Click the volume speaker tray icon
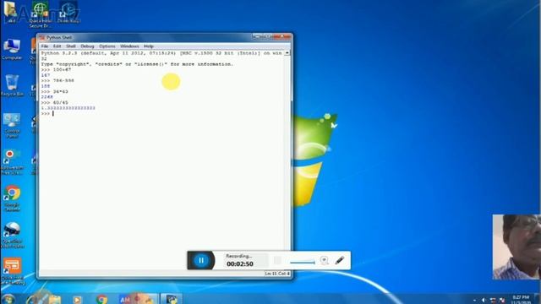Screen dimensions: 541x304 pyautogui.click(x=484, y=300)
